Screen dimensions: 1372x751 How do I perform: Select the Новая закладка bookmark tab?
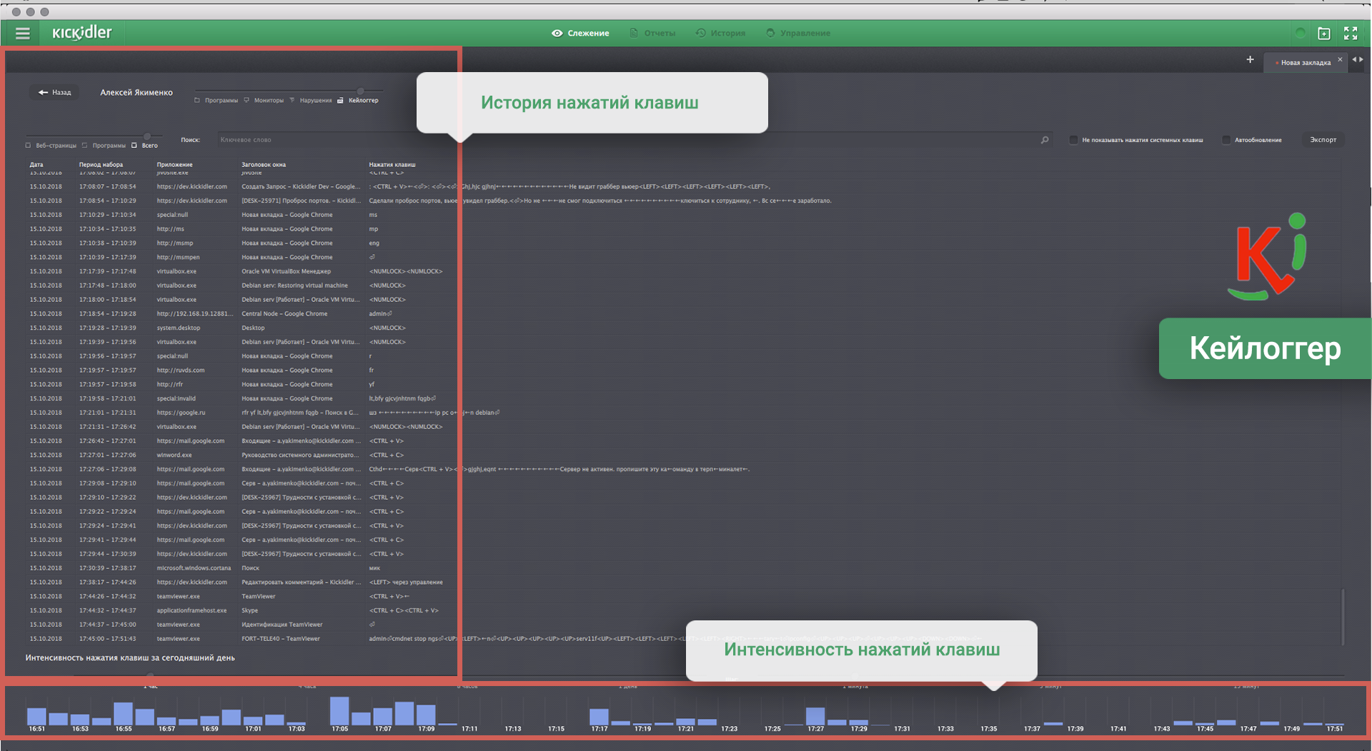(1305, 63)
